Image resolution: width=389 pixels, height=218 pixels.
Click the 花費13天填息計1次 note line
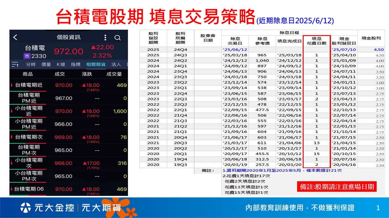coord(246,187)
